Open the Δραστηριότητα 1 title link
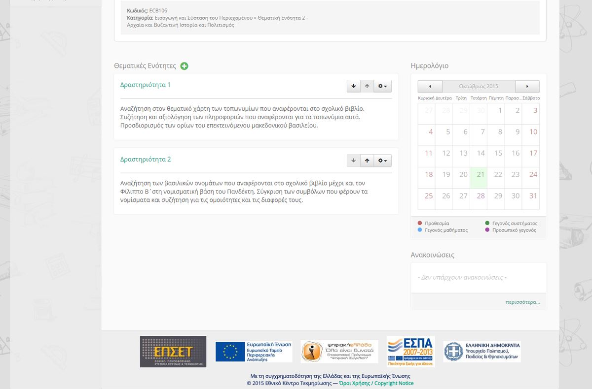This screenshot has width=592, height=389. [145, 85]
